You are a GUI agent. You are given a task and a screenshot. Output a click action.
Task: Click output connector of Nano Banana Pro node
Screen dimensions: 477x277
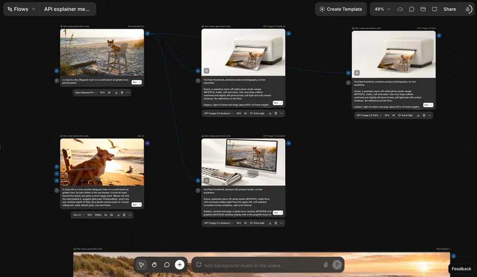(x=147, y=33)
